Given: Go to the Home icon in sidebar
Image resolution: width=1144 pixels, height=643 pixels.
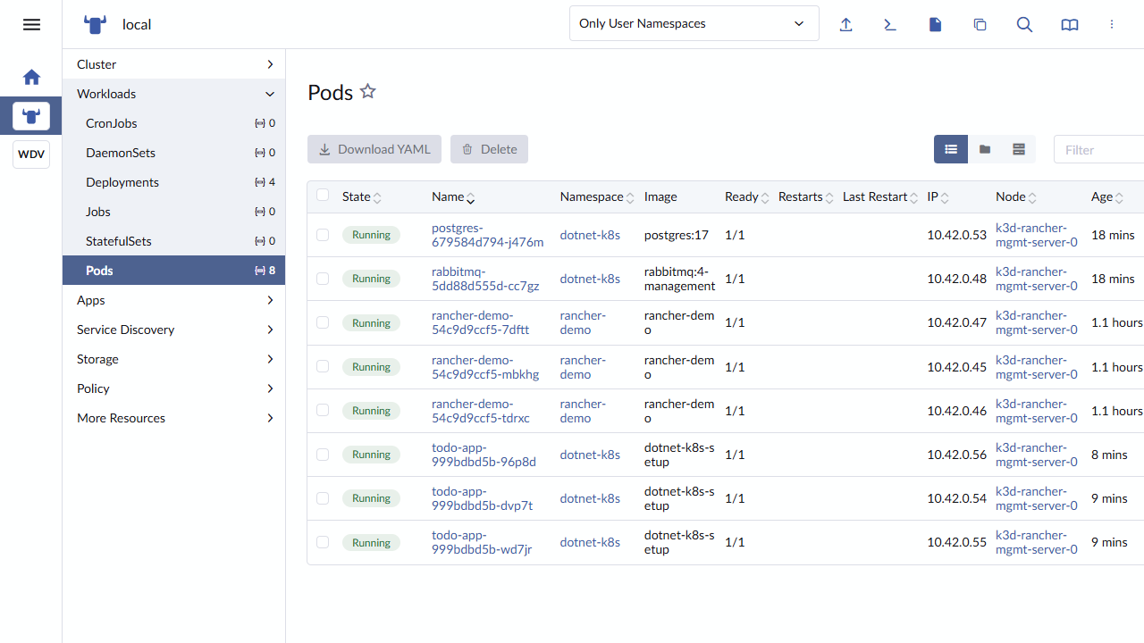Looking at the screenshot, I should coord(31,78).
